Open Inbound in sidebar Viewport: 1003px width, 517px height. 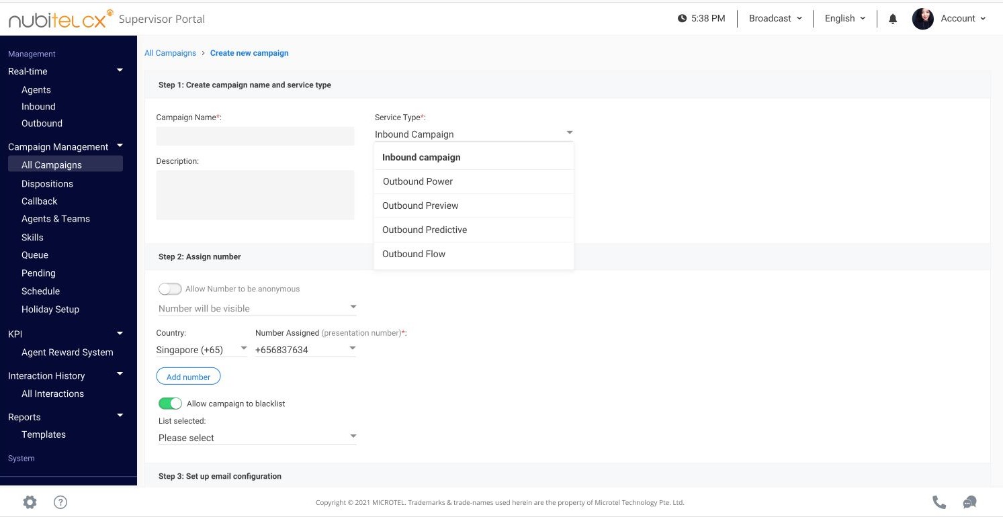38,107
